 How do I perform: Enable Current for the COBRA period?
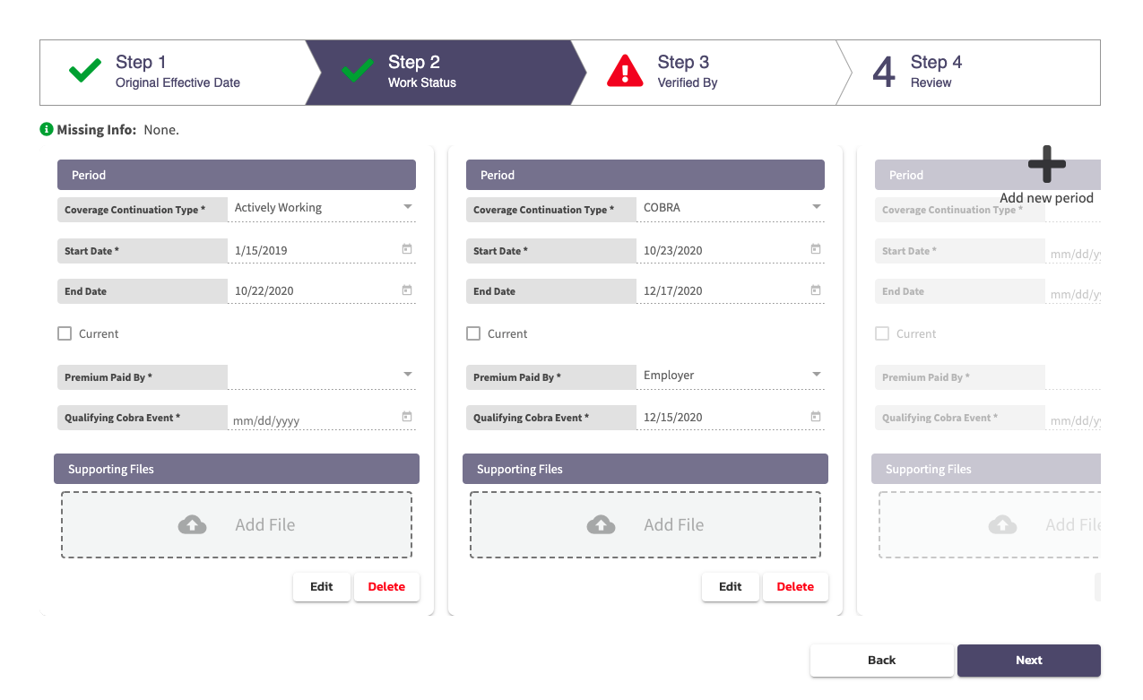pyautogui.click(x=473, y=333)
